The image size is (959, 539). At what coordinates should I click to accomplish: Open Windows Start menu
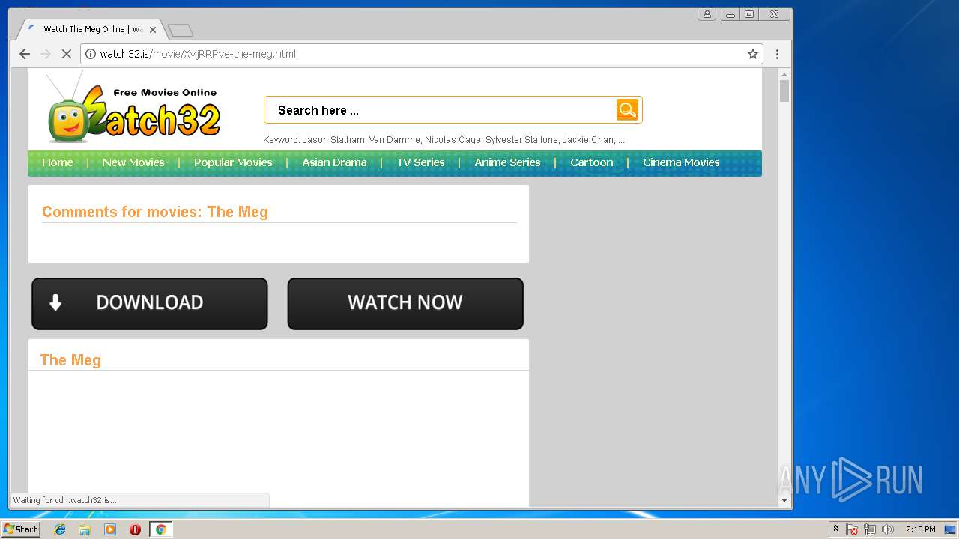point(20,529)
